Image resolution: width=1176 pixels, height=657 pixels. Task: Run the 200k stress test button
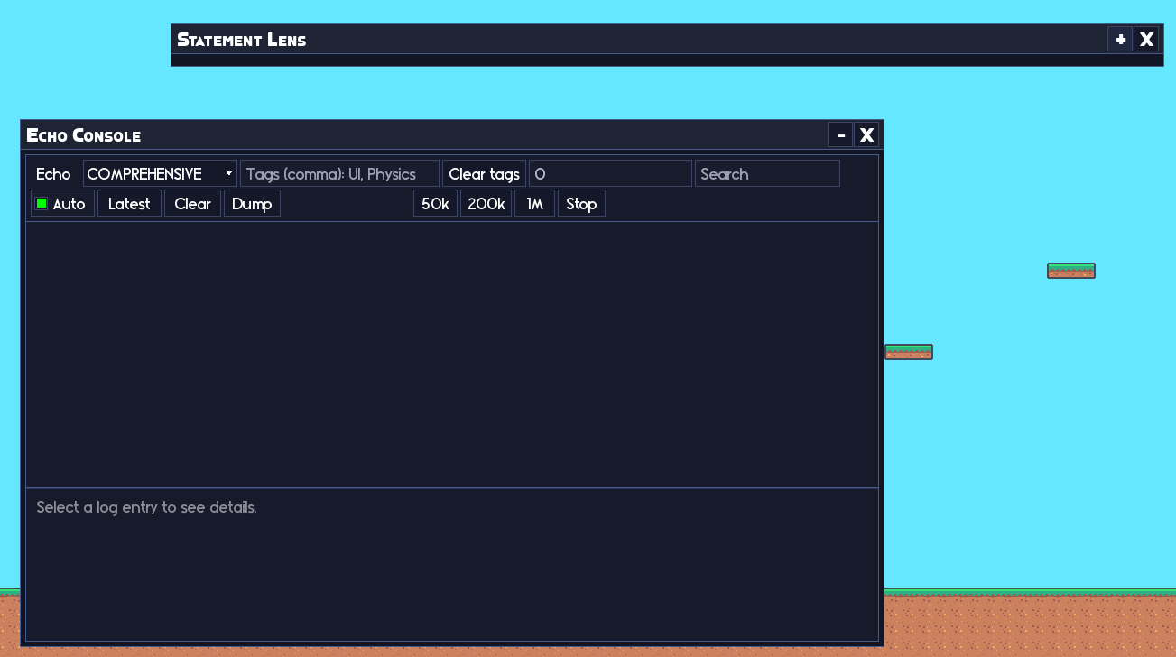tap(486, 203)
